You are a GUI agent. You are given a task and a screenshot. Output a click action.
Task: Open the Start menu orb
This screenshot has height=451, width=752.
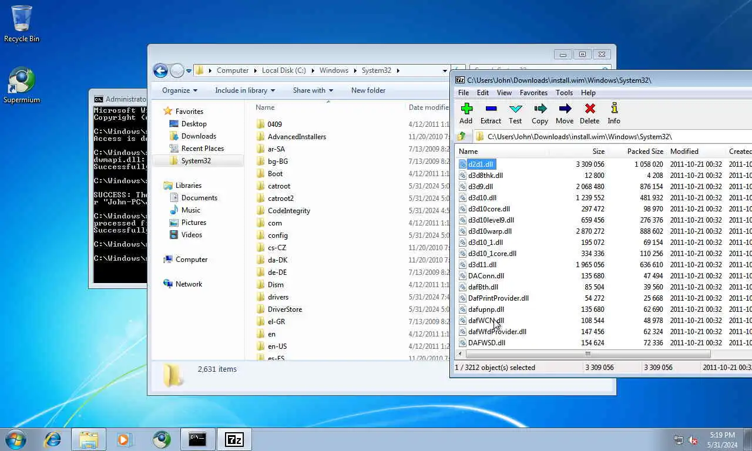click(16, 439)
